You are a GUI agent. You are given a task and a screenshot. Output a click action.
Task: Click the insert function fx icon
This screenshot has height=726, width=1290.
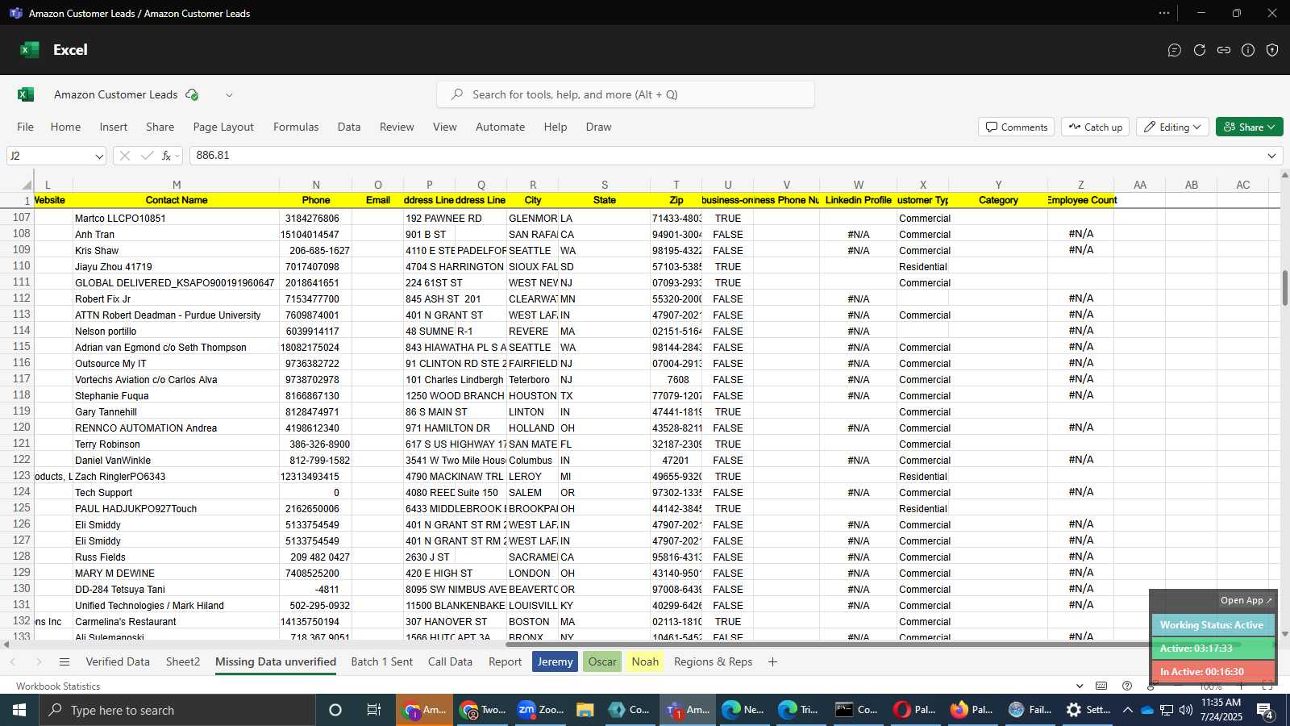167,156
